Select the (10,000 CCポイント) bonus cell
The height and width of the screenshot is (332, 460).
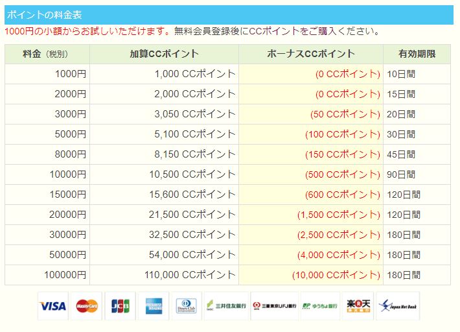[336, 275]
